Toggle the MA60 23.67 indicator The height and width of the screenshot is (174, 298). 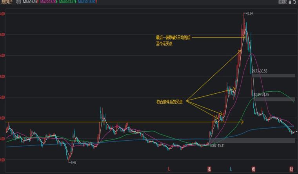pyautogui.click(x=68, y=2)
